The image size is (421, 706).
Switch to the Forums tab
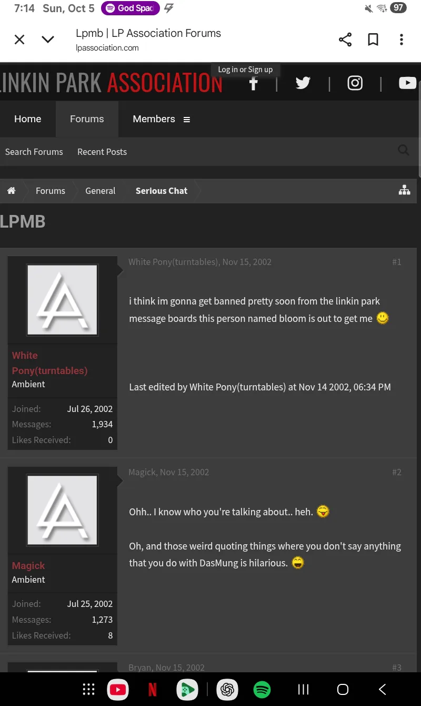tap(87, 119)
